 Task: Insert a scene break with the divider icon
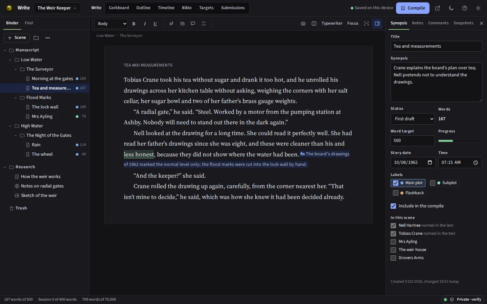(x=204, y=24)
